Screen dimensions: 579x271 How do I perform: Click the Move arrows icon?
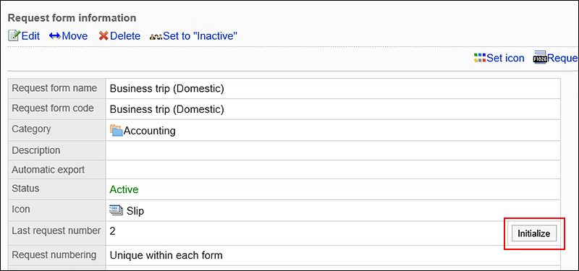[55, 35]
